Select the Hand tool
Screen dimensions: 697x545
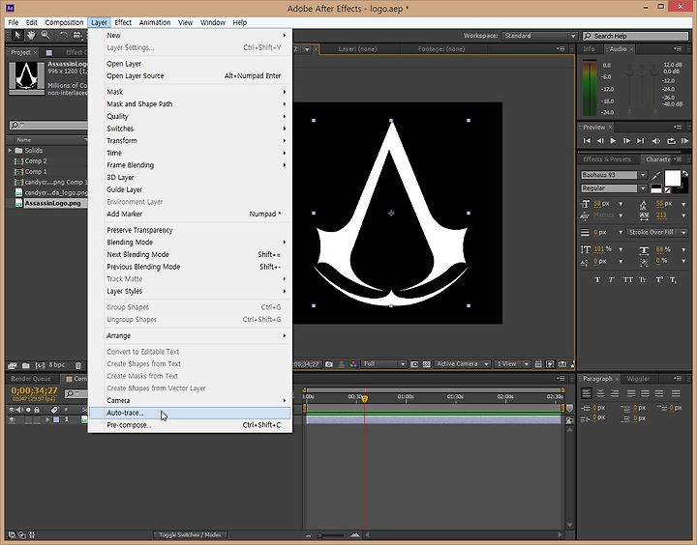pyautogui.click(x=31, y=35)
